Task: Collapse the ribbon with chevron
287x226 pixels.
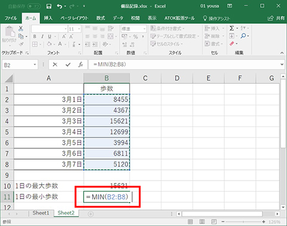Action: click(282, 53)
